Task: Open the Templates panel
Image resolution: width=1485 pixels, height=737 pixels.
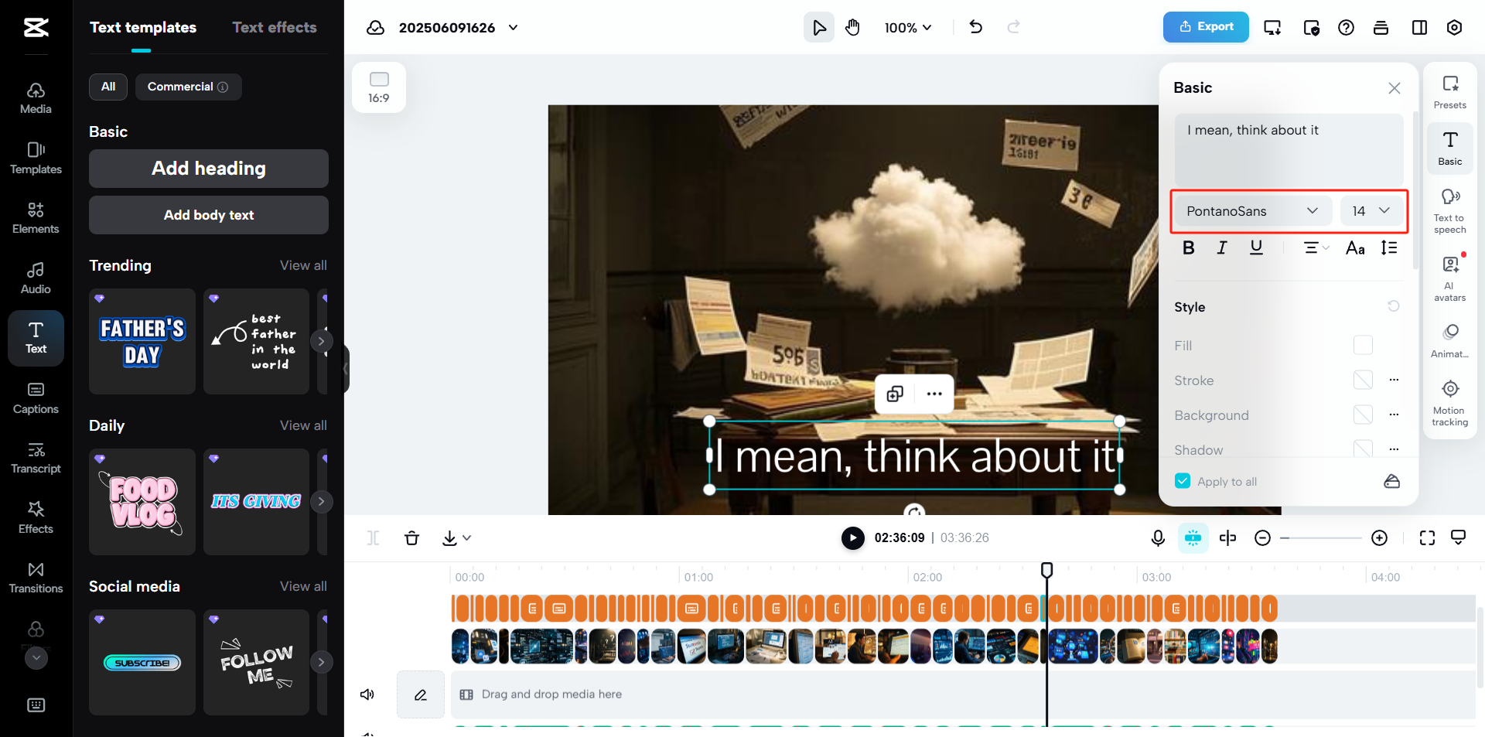Action: (x=36, y=159)
